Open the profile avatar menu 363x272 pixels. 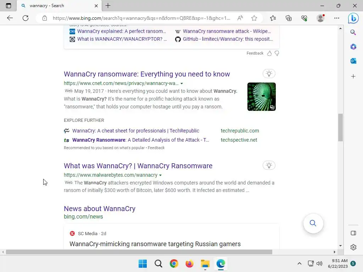(x=320, y=18)
